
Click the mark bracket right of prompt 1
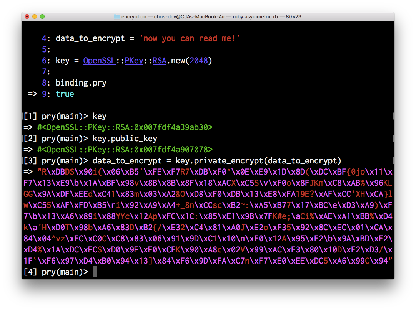pyautogui.click(x=393, y=116)
